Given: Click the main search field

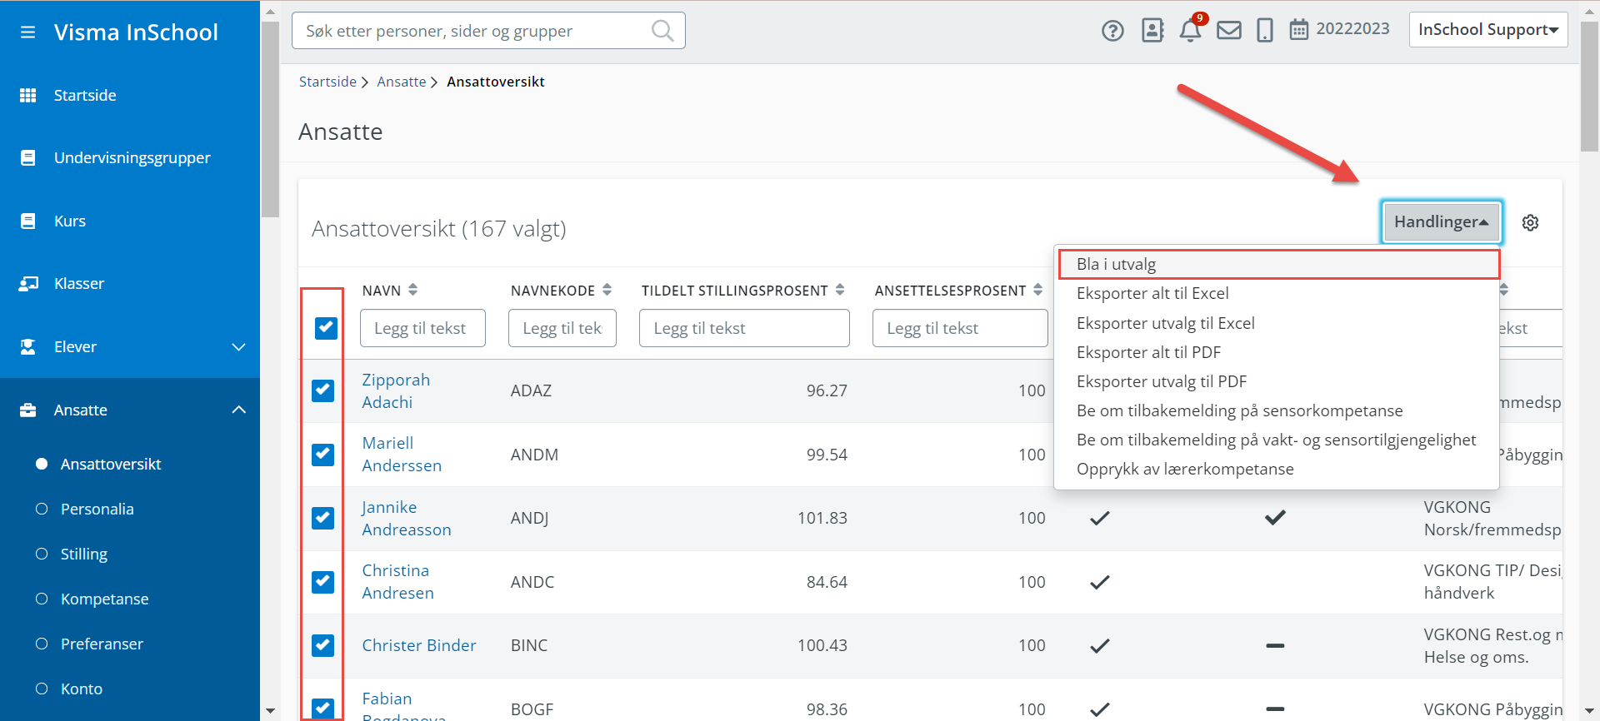Looking at the screenshot, I should point(488,31).
